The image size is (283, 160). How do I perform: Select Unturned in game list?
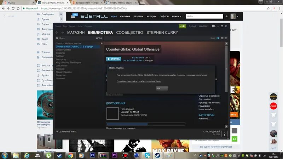pyautogui.click(x=60, y=78)
